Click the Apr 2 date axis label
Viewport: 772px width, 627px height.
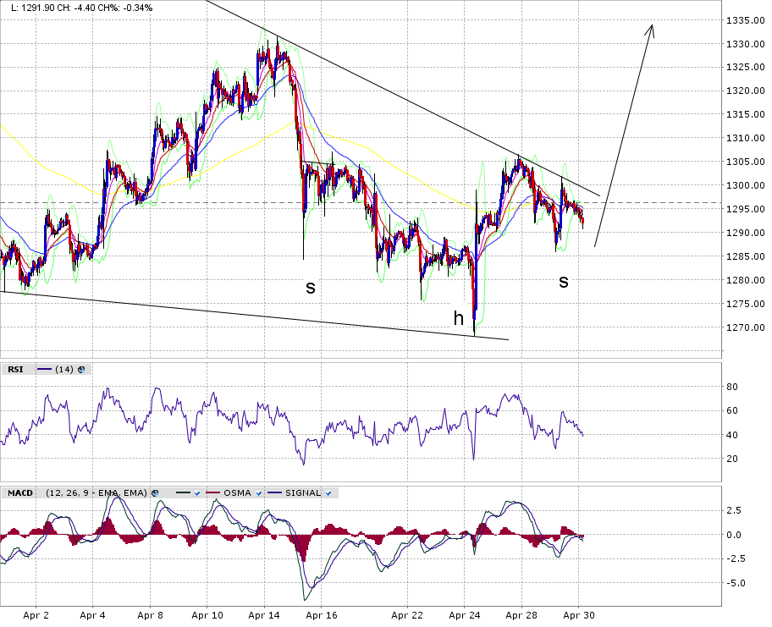point(36,615)
